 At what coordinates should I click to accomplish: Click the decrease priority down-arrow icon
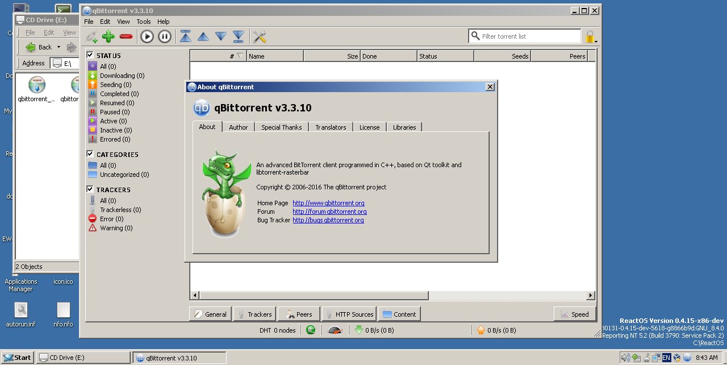pos(221,36)
